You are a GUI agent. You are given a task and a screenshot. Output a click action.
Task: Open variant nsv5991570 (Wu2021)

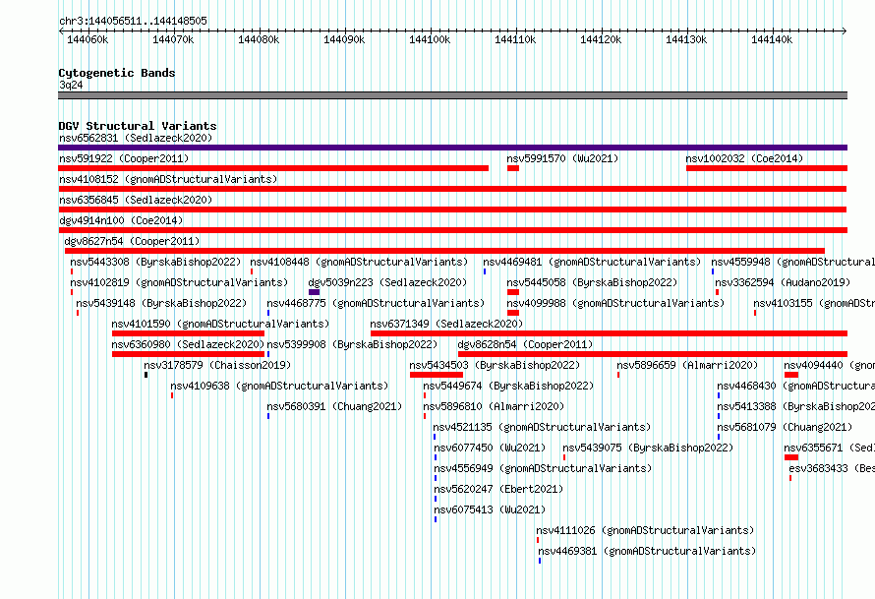(x=562, y=158)
